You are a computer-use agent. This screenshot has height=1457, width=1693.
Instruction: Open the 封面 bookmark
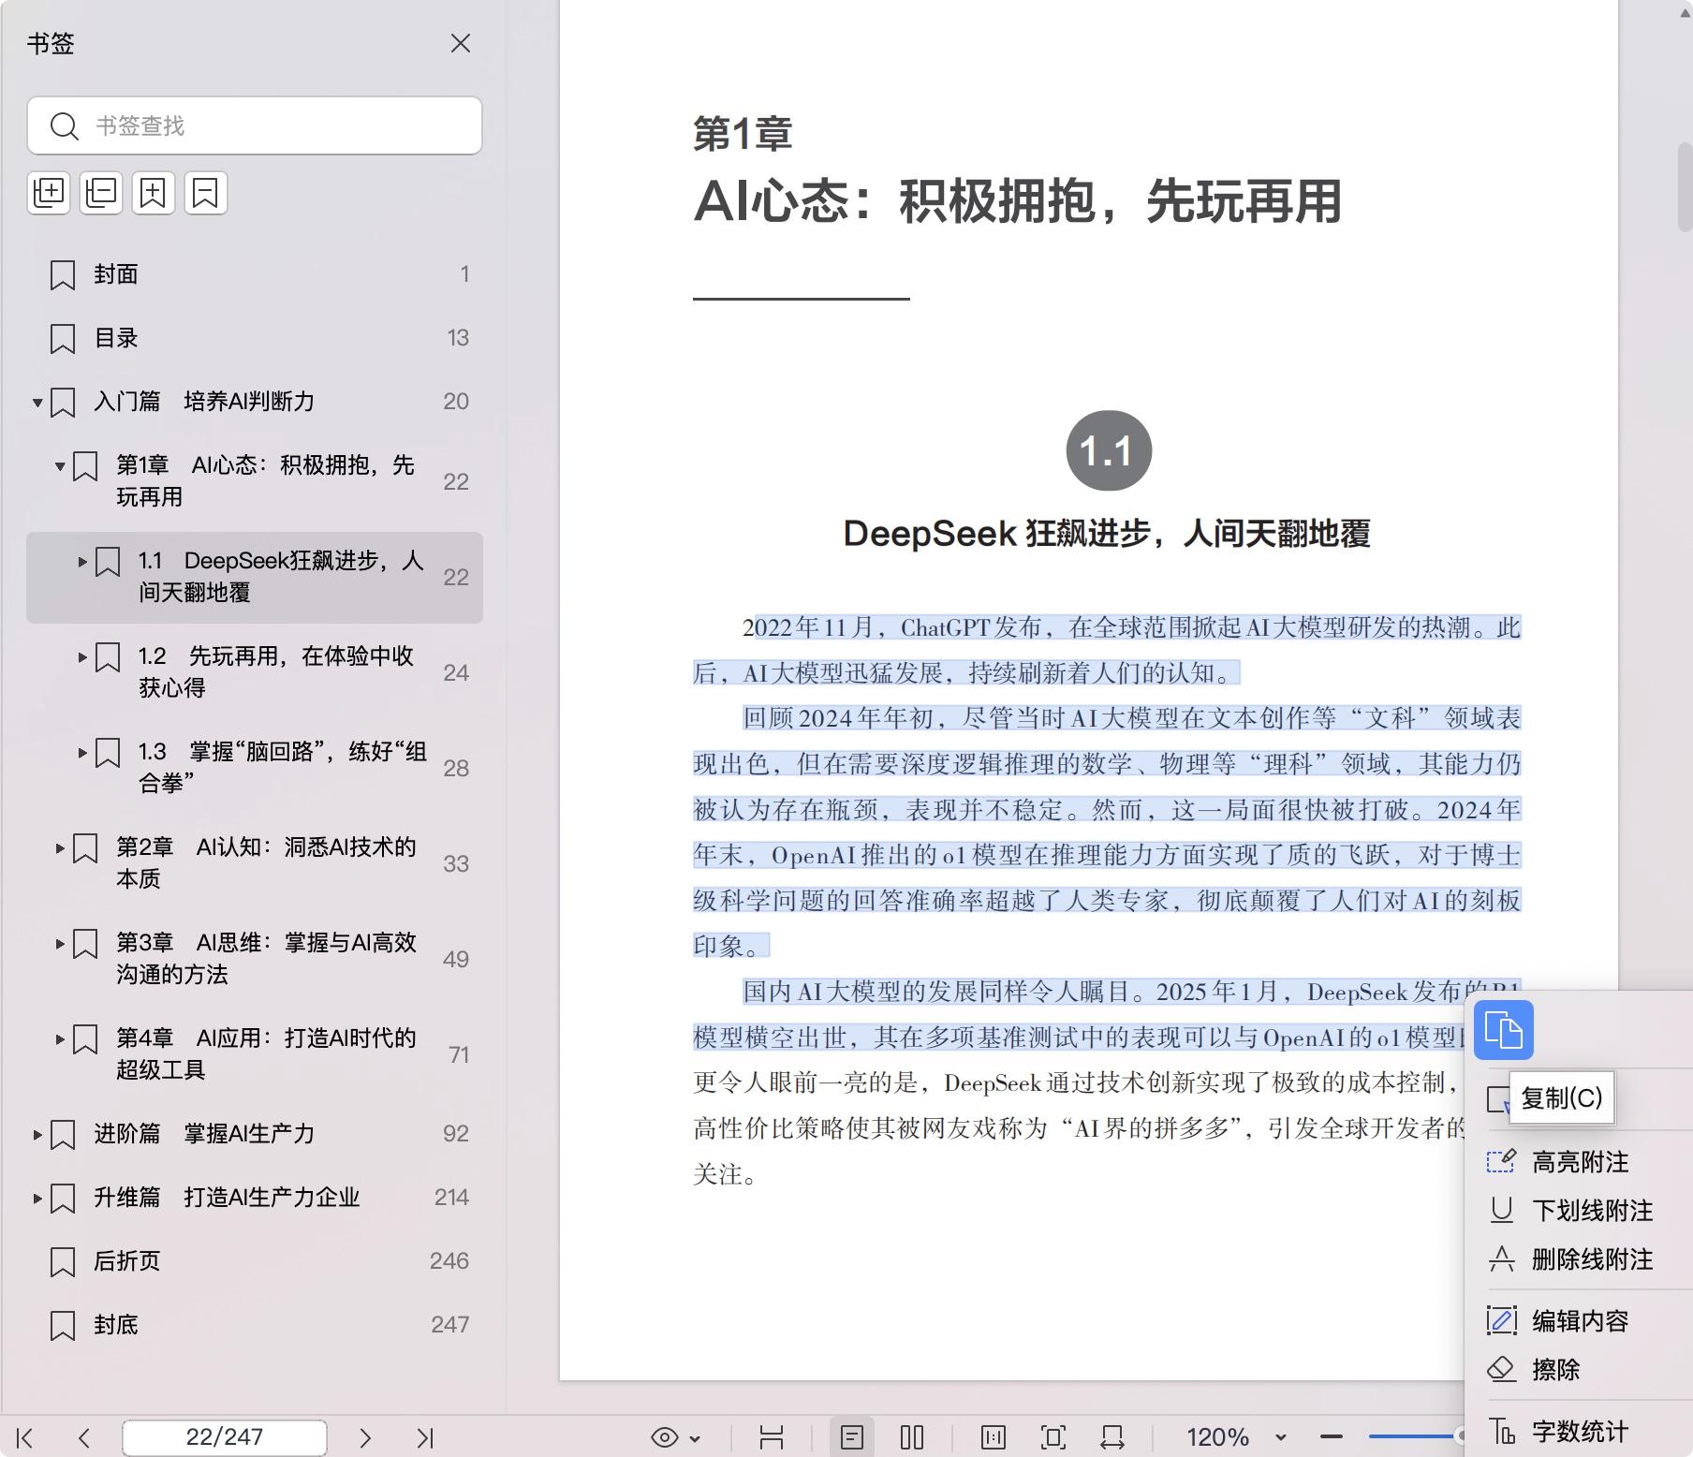coord(255,274)
